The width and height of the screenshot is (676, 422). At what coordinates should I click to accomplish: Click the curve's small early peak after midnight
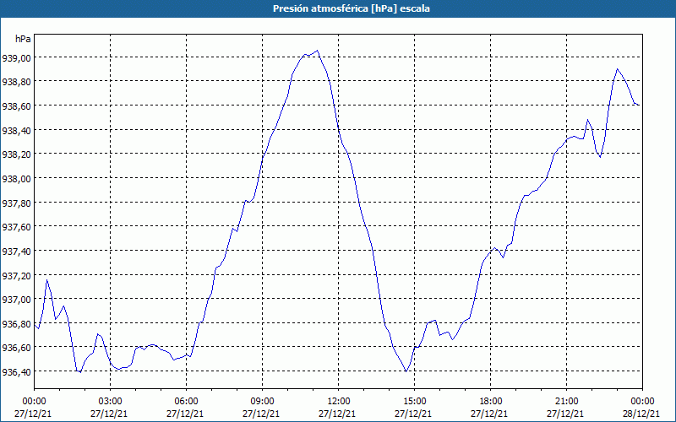[x=47, y=279]
